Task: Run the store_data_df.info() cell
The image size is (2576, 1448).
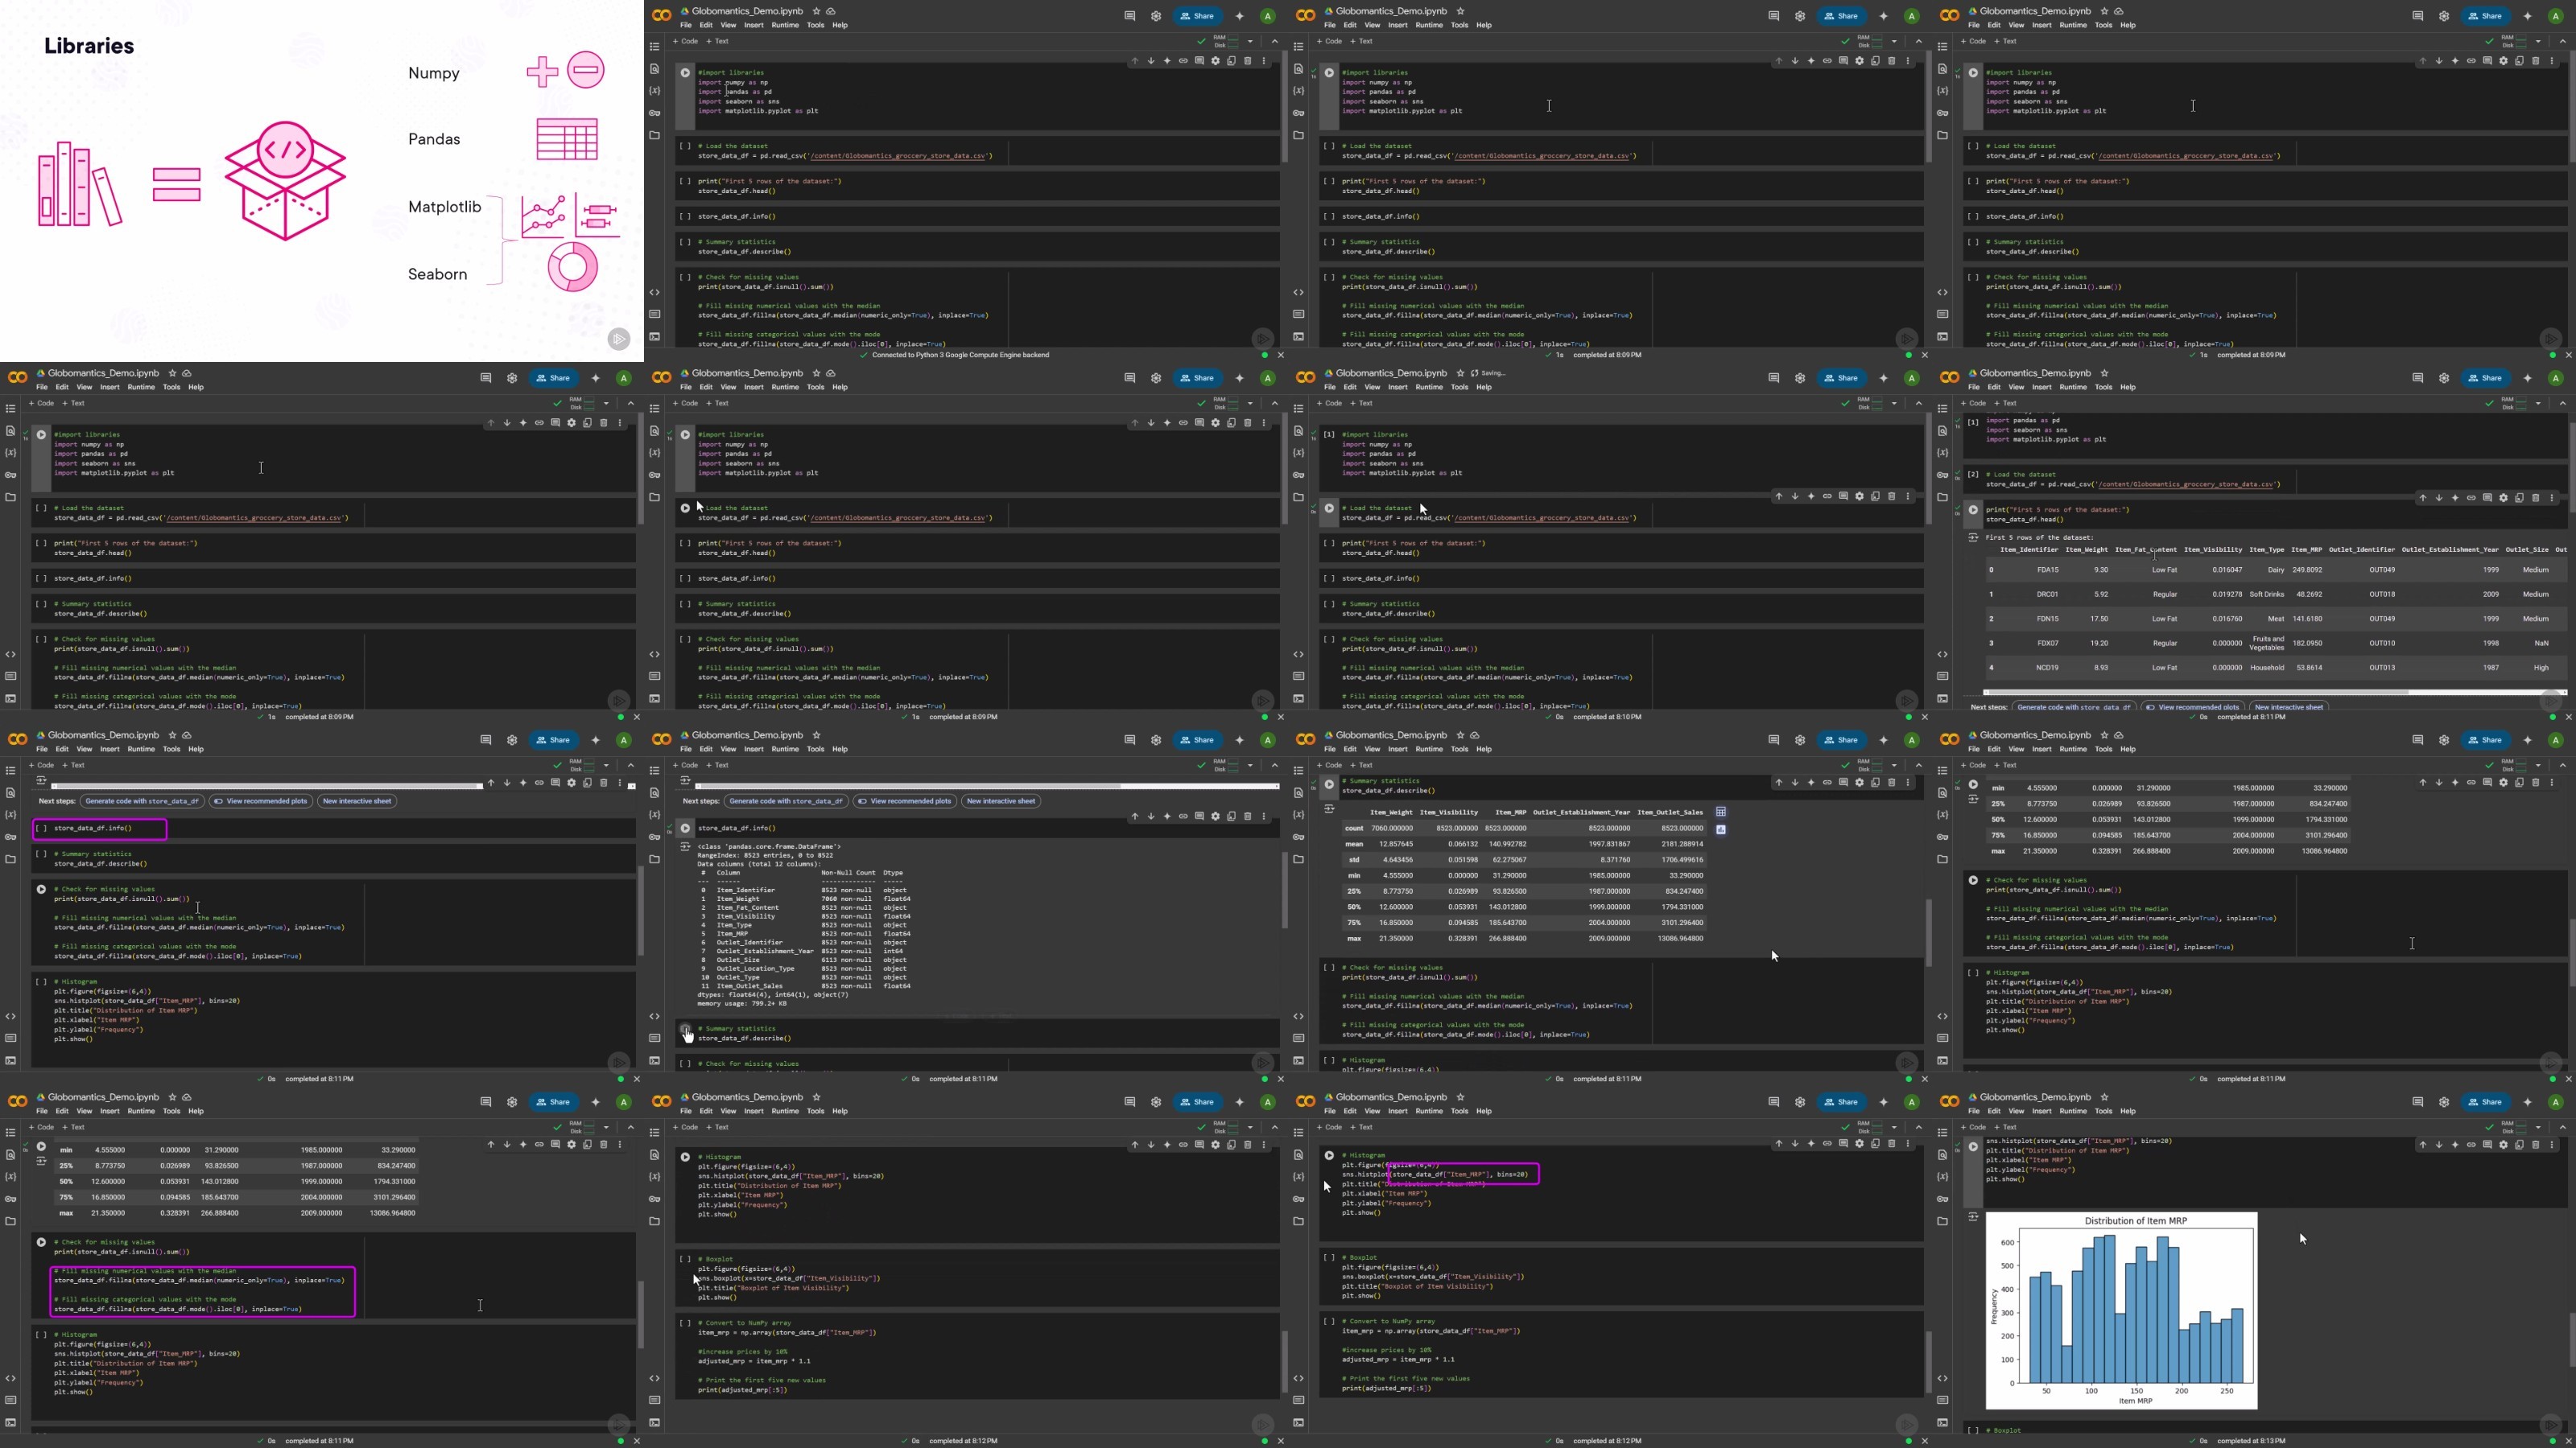Action: pos(685,829)
